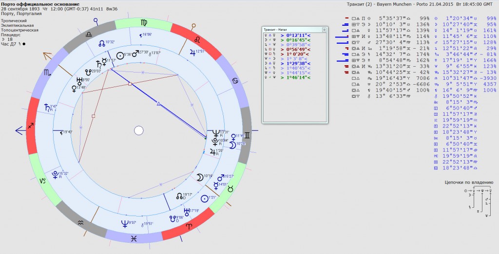Click natal Sun row 5°35'37" 99%

click(x=390, y=18)
